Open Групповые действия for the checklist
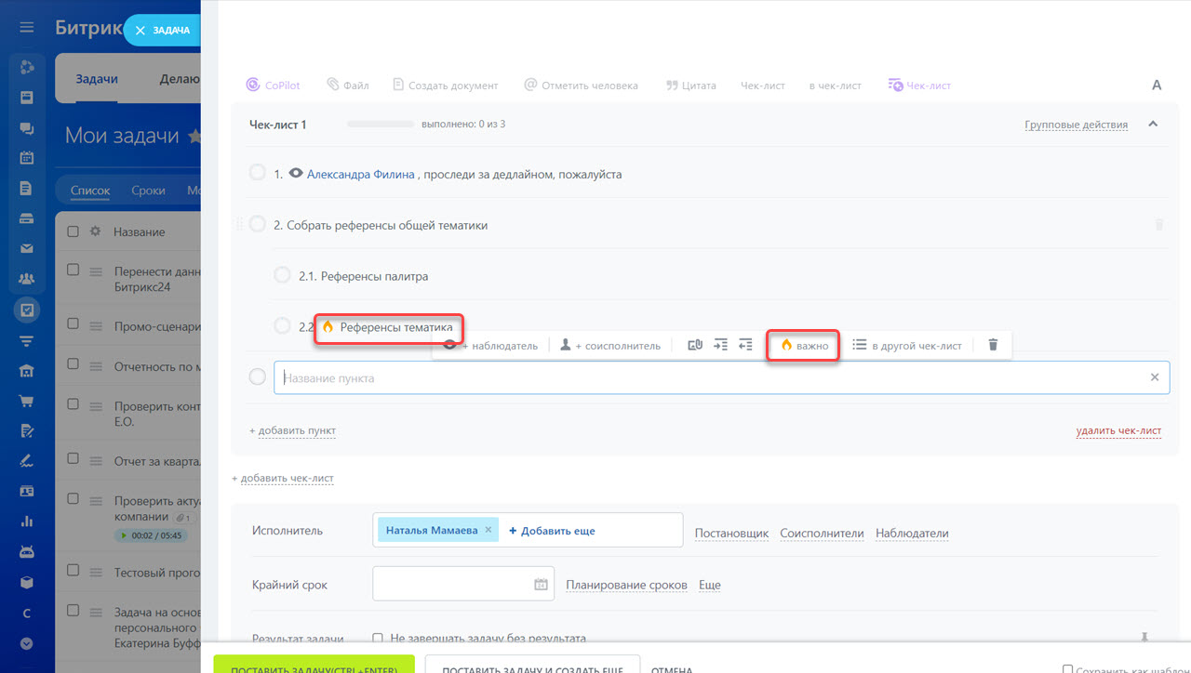Screen dimensions: 1191x673 [x=1077, y=125]
